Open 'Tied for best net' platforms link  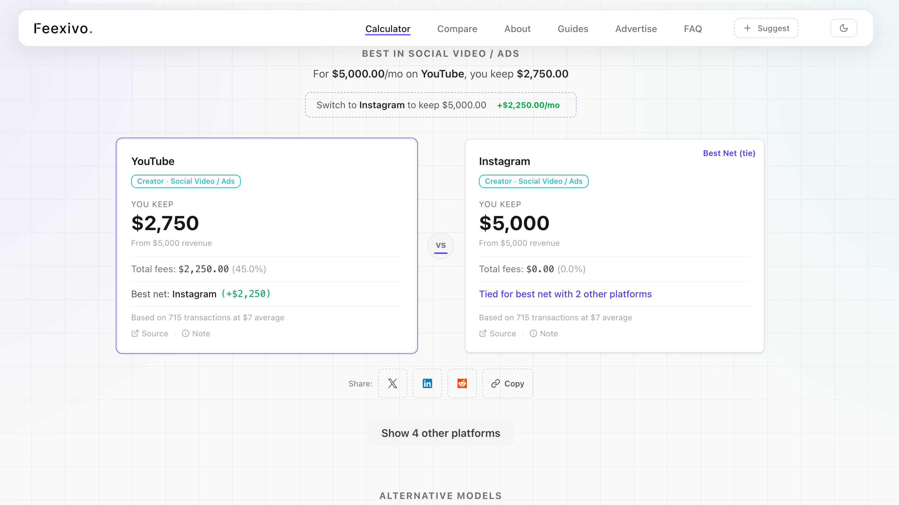coord(565,294)
